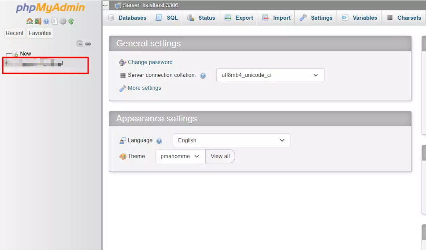This screenshot has width=426, height=252.
Task: Click the Log out door icon
Action: click(x=38, y=21)
